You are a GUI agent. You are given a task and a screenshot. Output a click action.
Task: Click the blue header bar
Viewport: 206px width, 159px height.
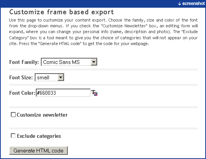[103, 4]
